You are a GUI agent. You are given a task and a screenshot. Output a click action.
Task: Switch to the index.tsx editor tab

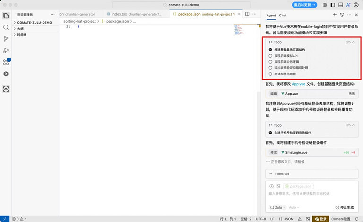135,14
